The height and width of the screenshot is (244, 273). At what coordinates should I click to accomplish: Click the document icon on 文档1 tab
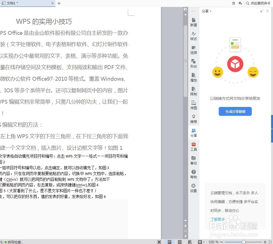click(x=3, y=3)
